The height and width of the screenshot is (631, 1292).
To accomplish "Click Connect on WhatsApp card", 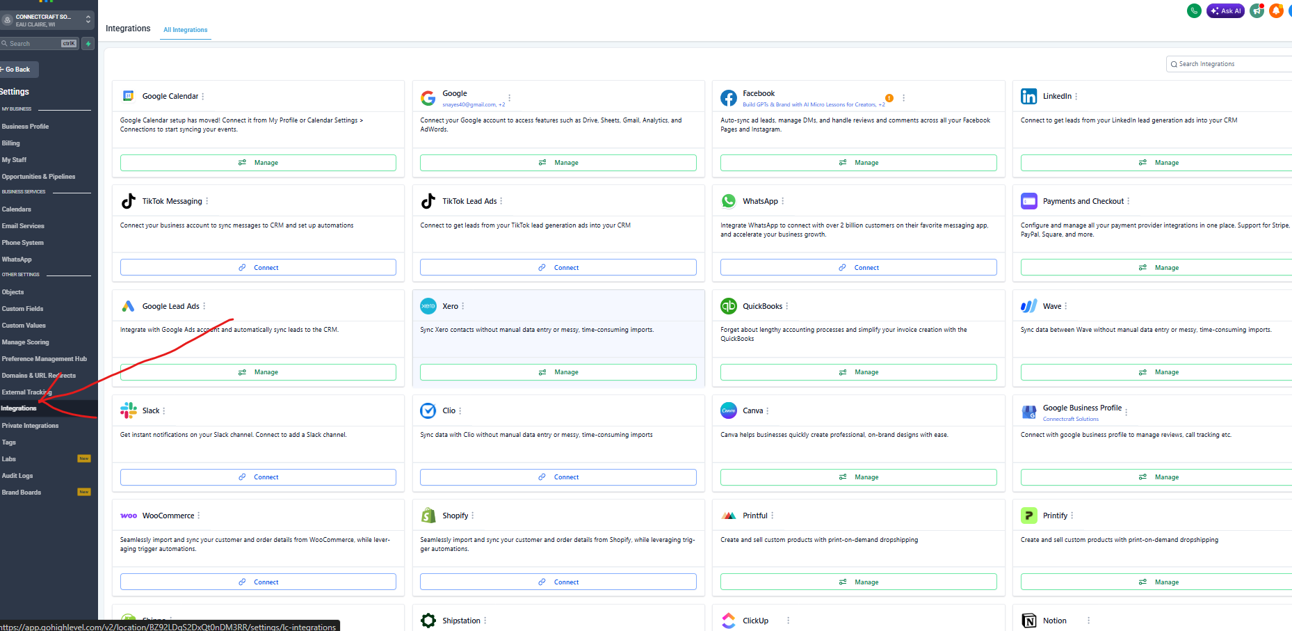I will pyautogui.click(x=859, y=268).
